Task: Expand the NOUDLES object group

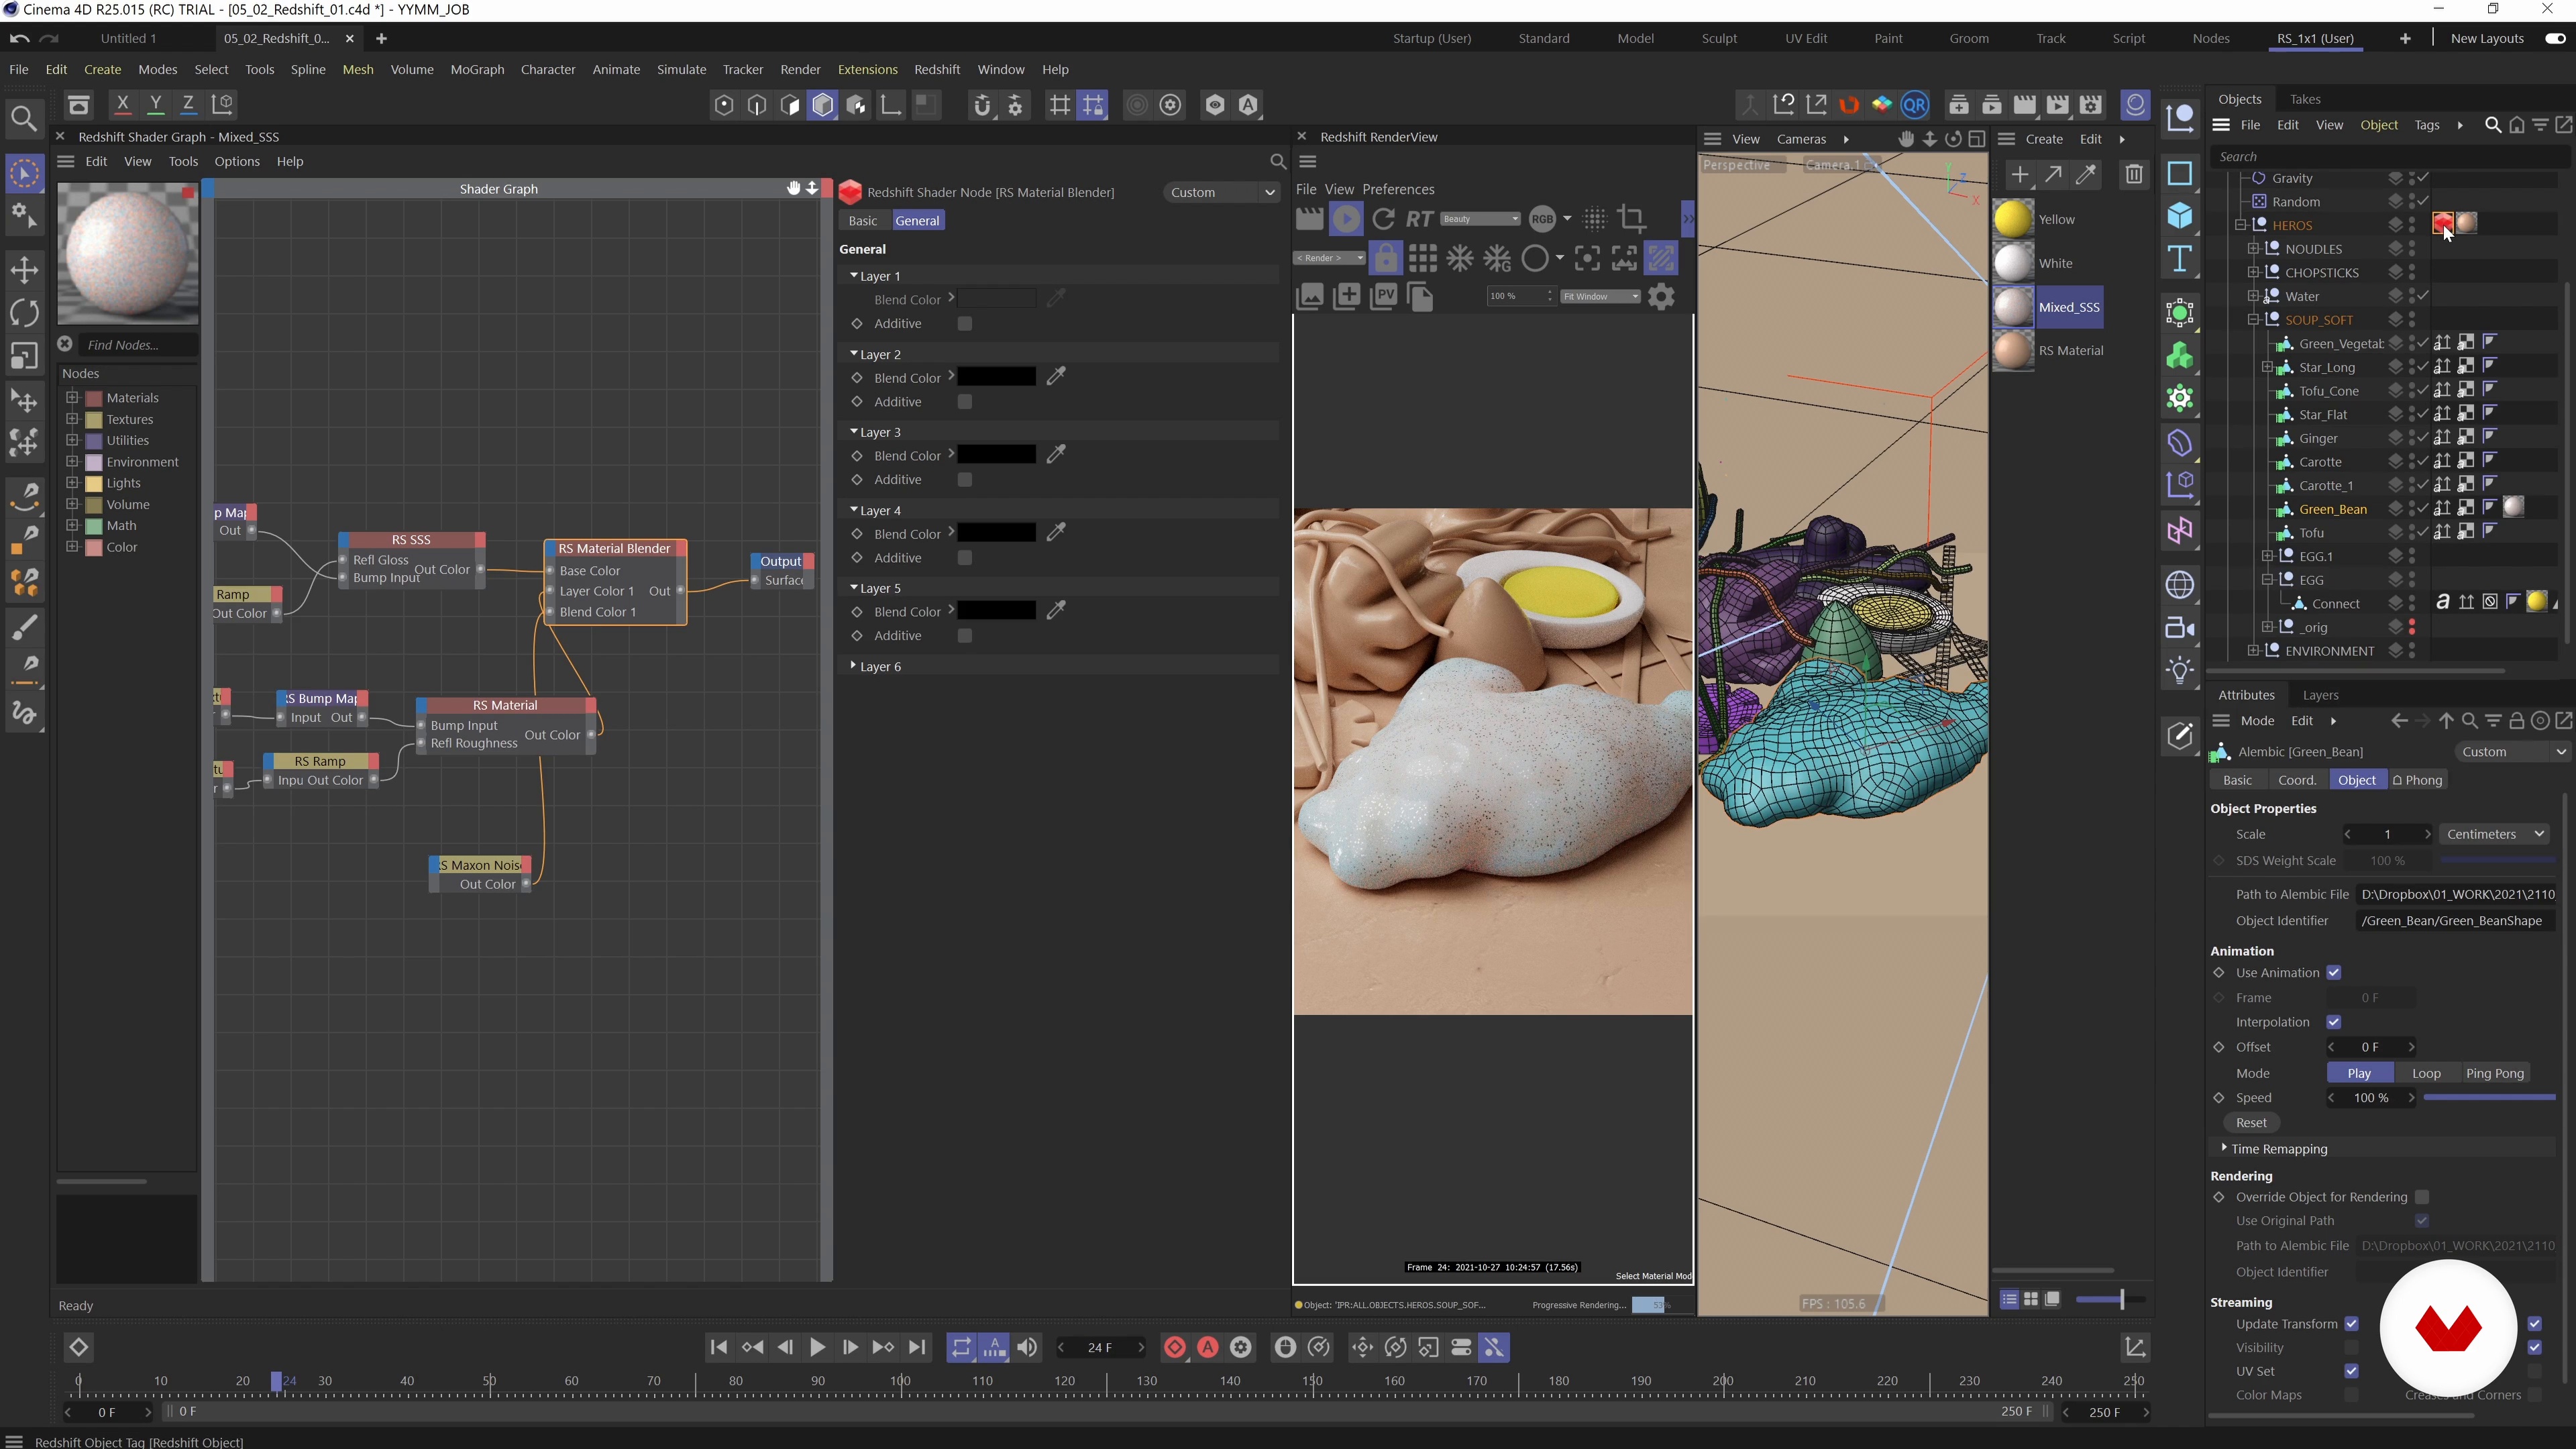Action: pyautogui.click(x=2253, y=249)
